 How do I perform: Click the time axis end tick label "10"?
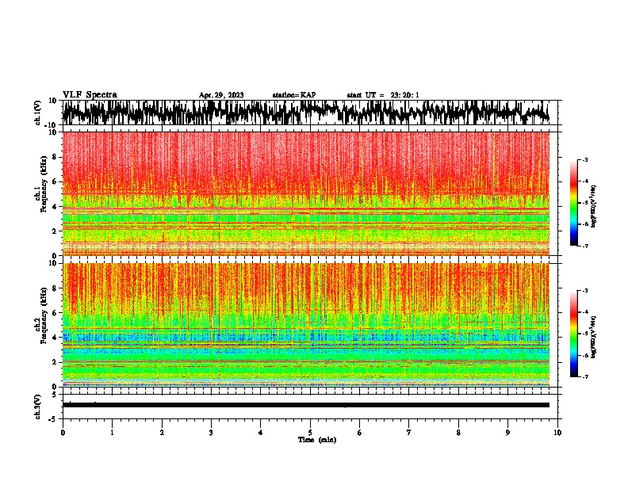[557, 433]
